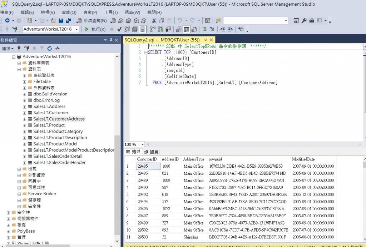Open the Toolbox briefcase icon
Viewport: 366px width, 247px height.
pos(312,20)
